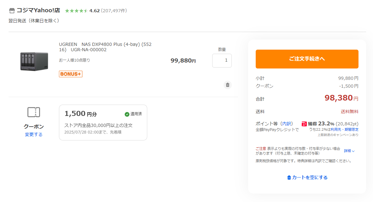This screenshot has width=373, height=202.
Task: Click ストア内全品30,000円以上の注文 coupon condition
Action: tap(98, 125)
